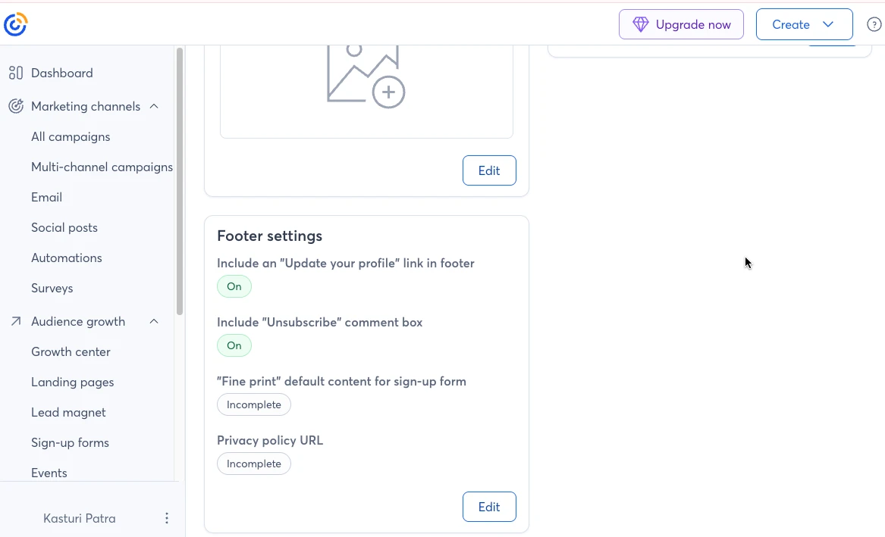This screenshot has width=885, height=537.
Task: Click the Constant Contact logo
Action: tap(15, 24)
